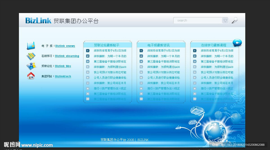This screenshot has height=150, width=270.
Task: Select the 电子报最新资讯 panel header
Action: pos(161,45)
